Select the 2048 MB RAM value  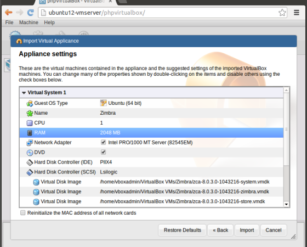pos(110,133)
